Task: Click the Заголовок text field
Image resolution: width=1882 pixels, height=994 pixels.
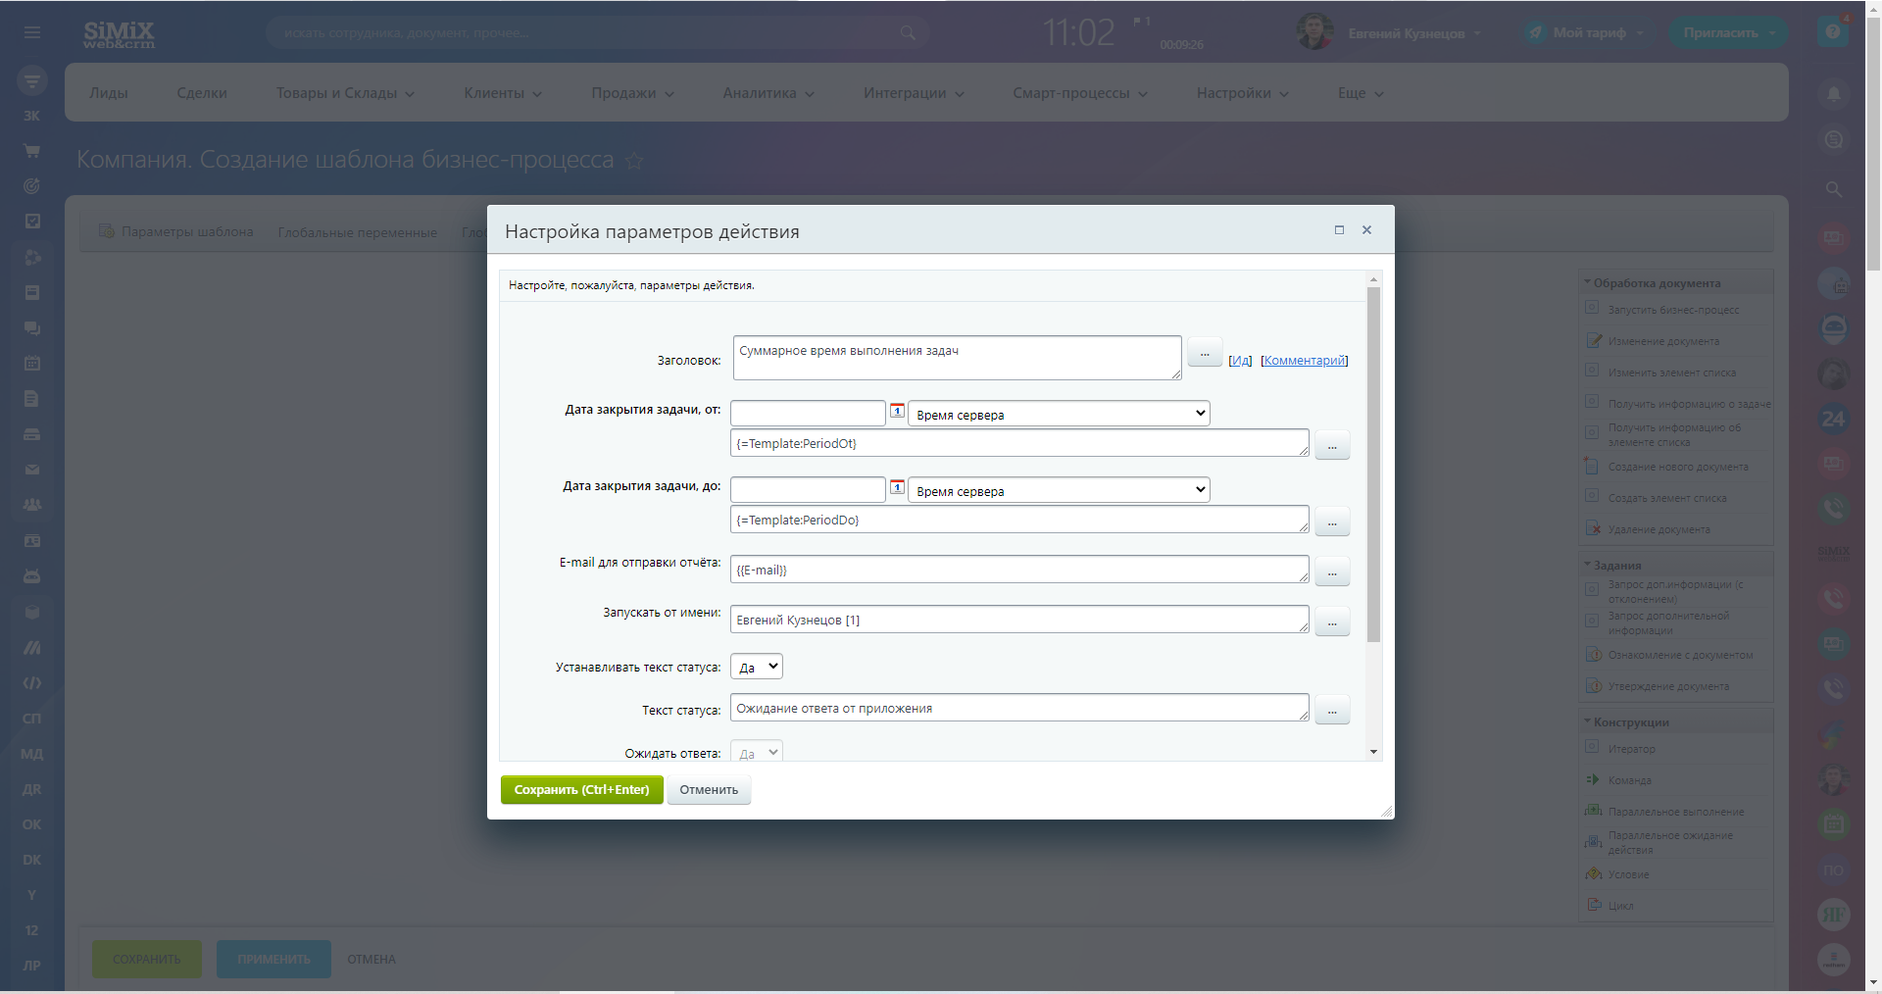Action: click(956, 358)
